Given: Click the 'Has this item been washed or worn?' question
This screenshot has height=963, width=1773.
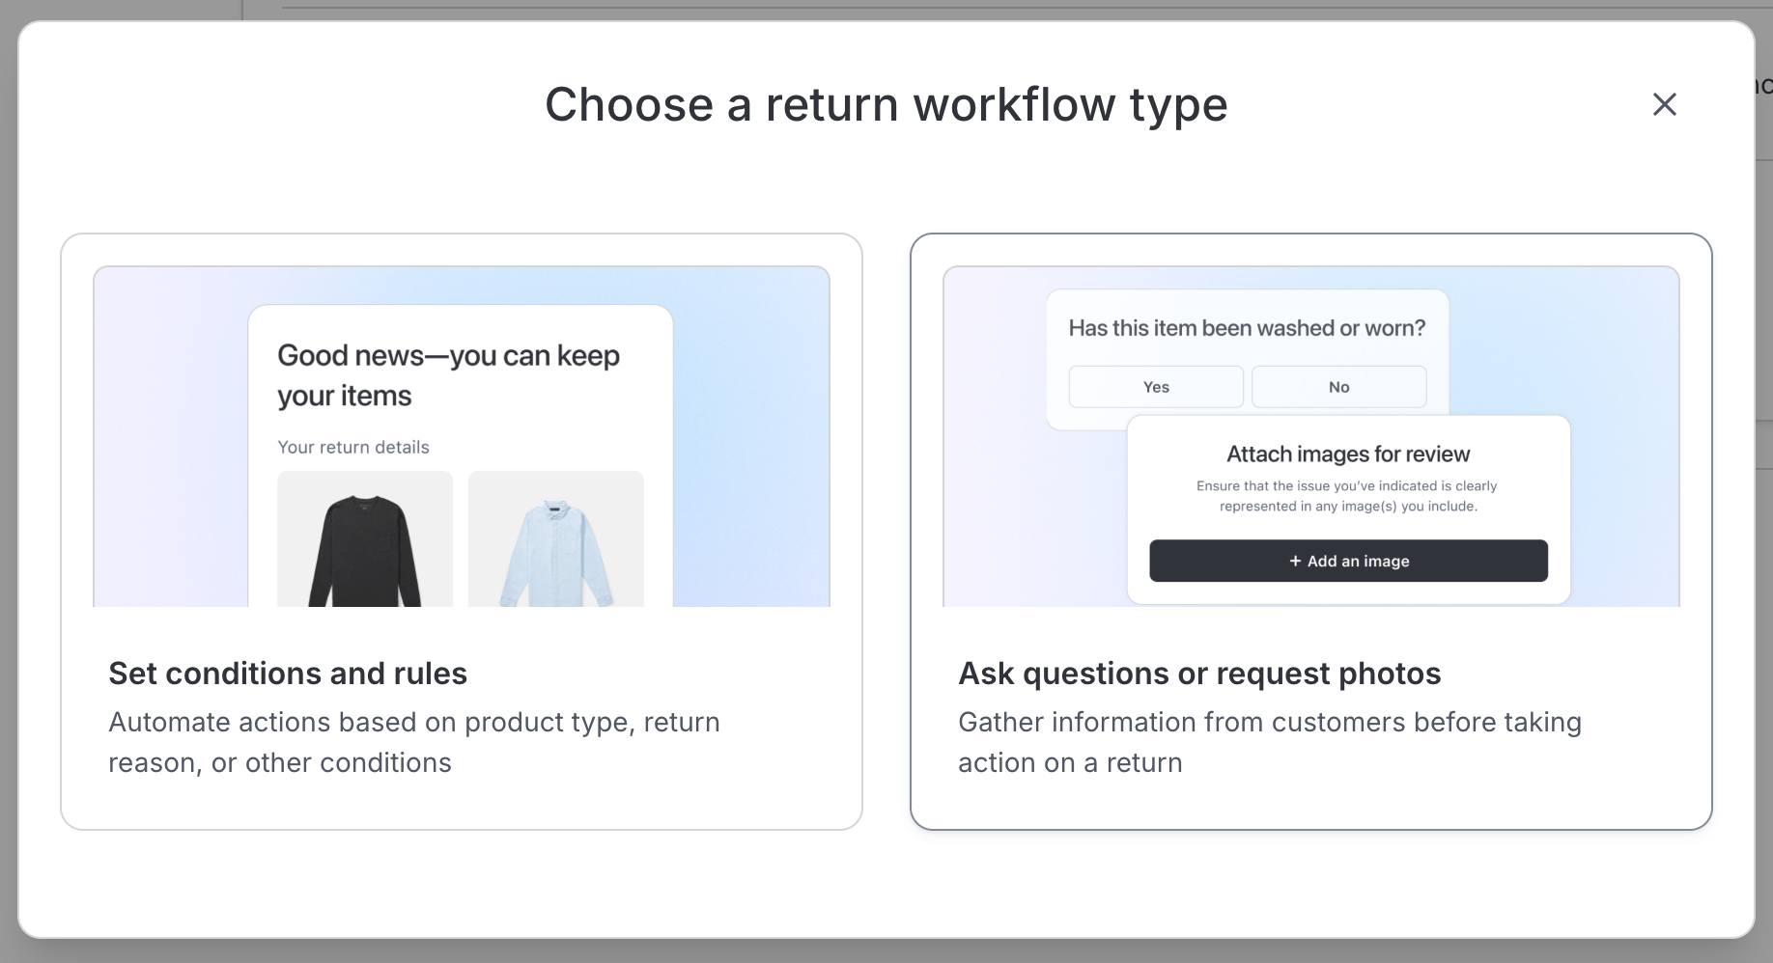Looking at the screenshot, I should click(1247, 328).
